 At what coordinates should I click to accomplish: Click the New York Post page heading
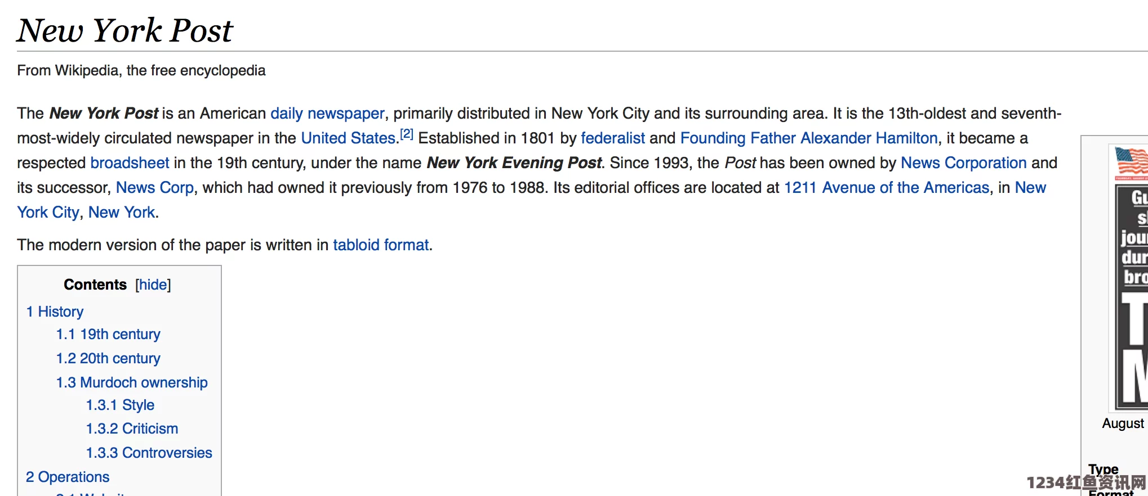(x=124, y=30)
